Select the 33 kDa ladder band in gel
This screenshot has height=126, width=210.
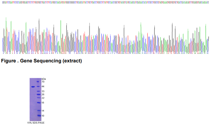38,91
